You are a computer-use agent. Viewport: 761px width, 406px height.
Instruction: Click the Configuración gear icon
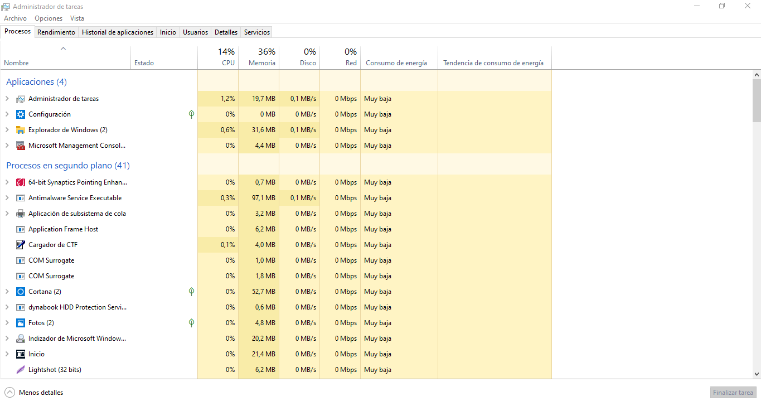pos(21,114)
